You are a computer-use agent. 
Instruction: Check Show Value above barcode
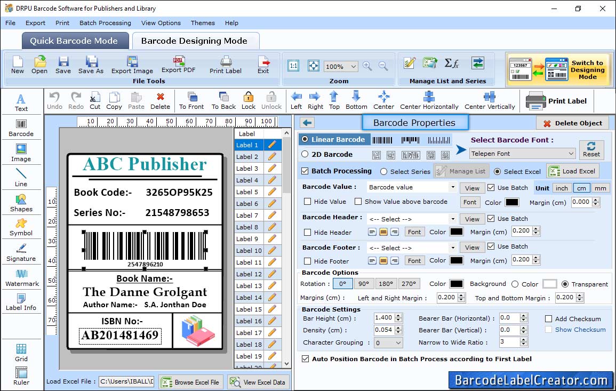[358, 202]
